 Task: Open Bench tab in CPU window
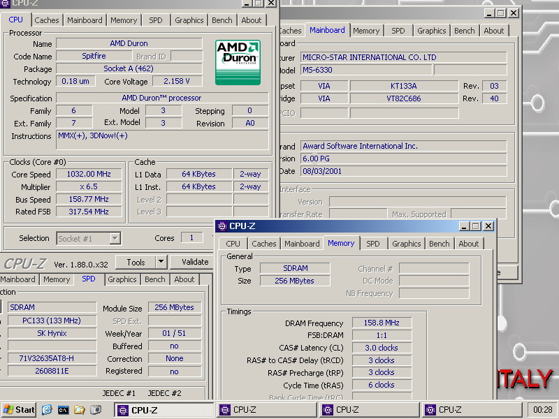[222, 20]
